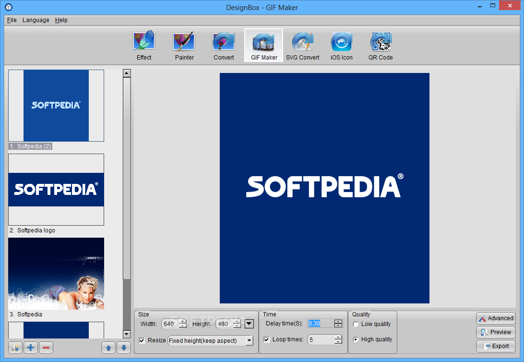Move selected frame down
This screenshot has height=362, width=524.
tap(124, 348)
